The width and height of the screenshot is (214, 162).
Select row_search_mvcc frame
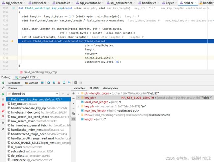(38, 121)
